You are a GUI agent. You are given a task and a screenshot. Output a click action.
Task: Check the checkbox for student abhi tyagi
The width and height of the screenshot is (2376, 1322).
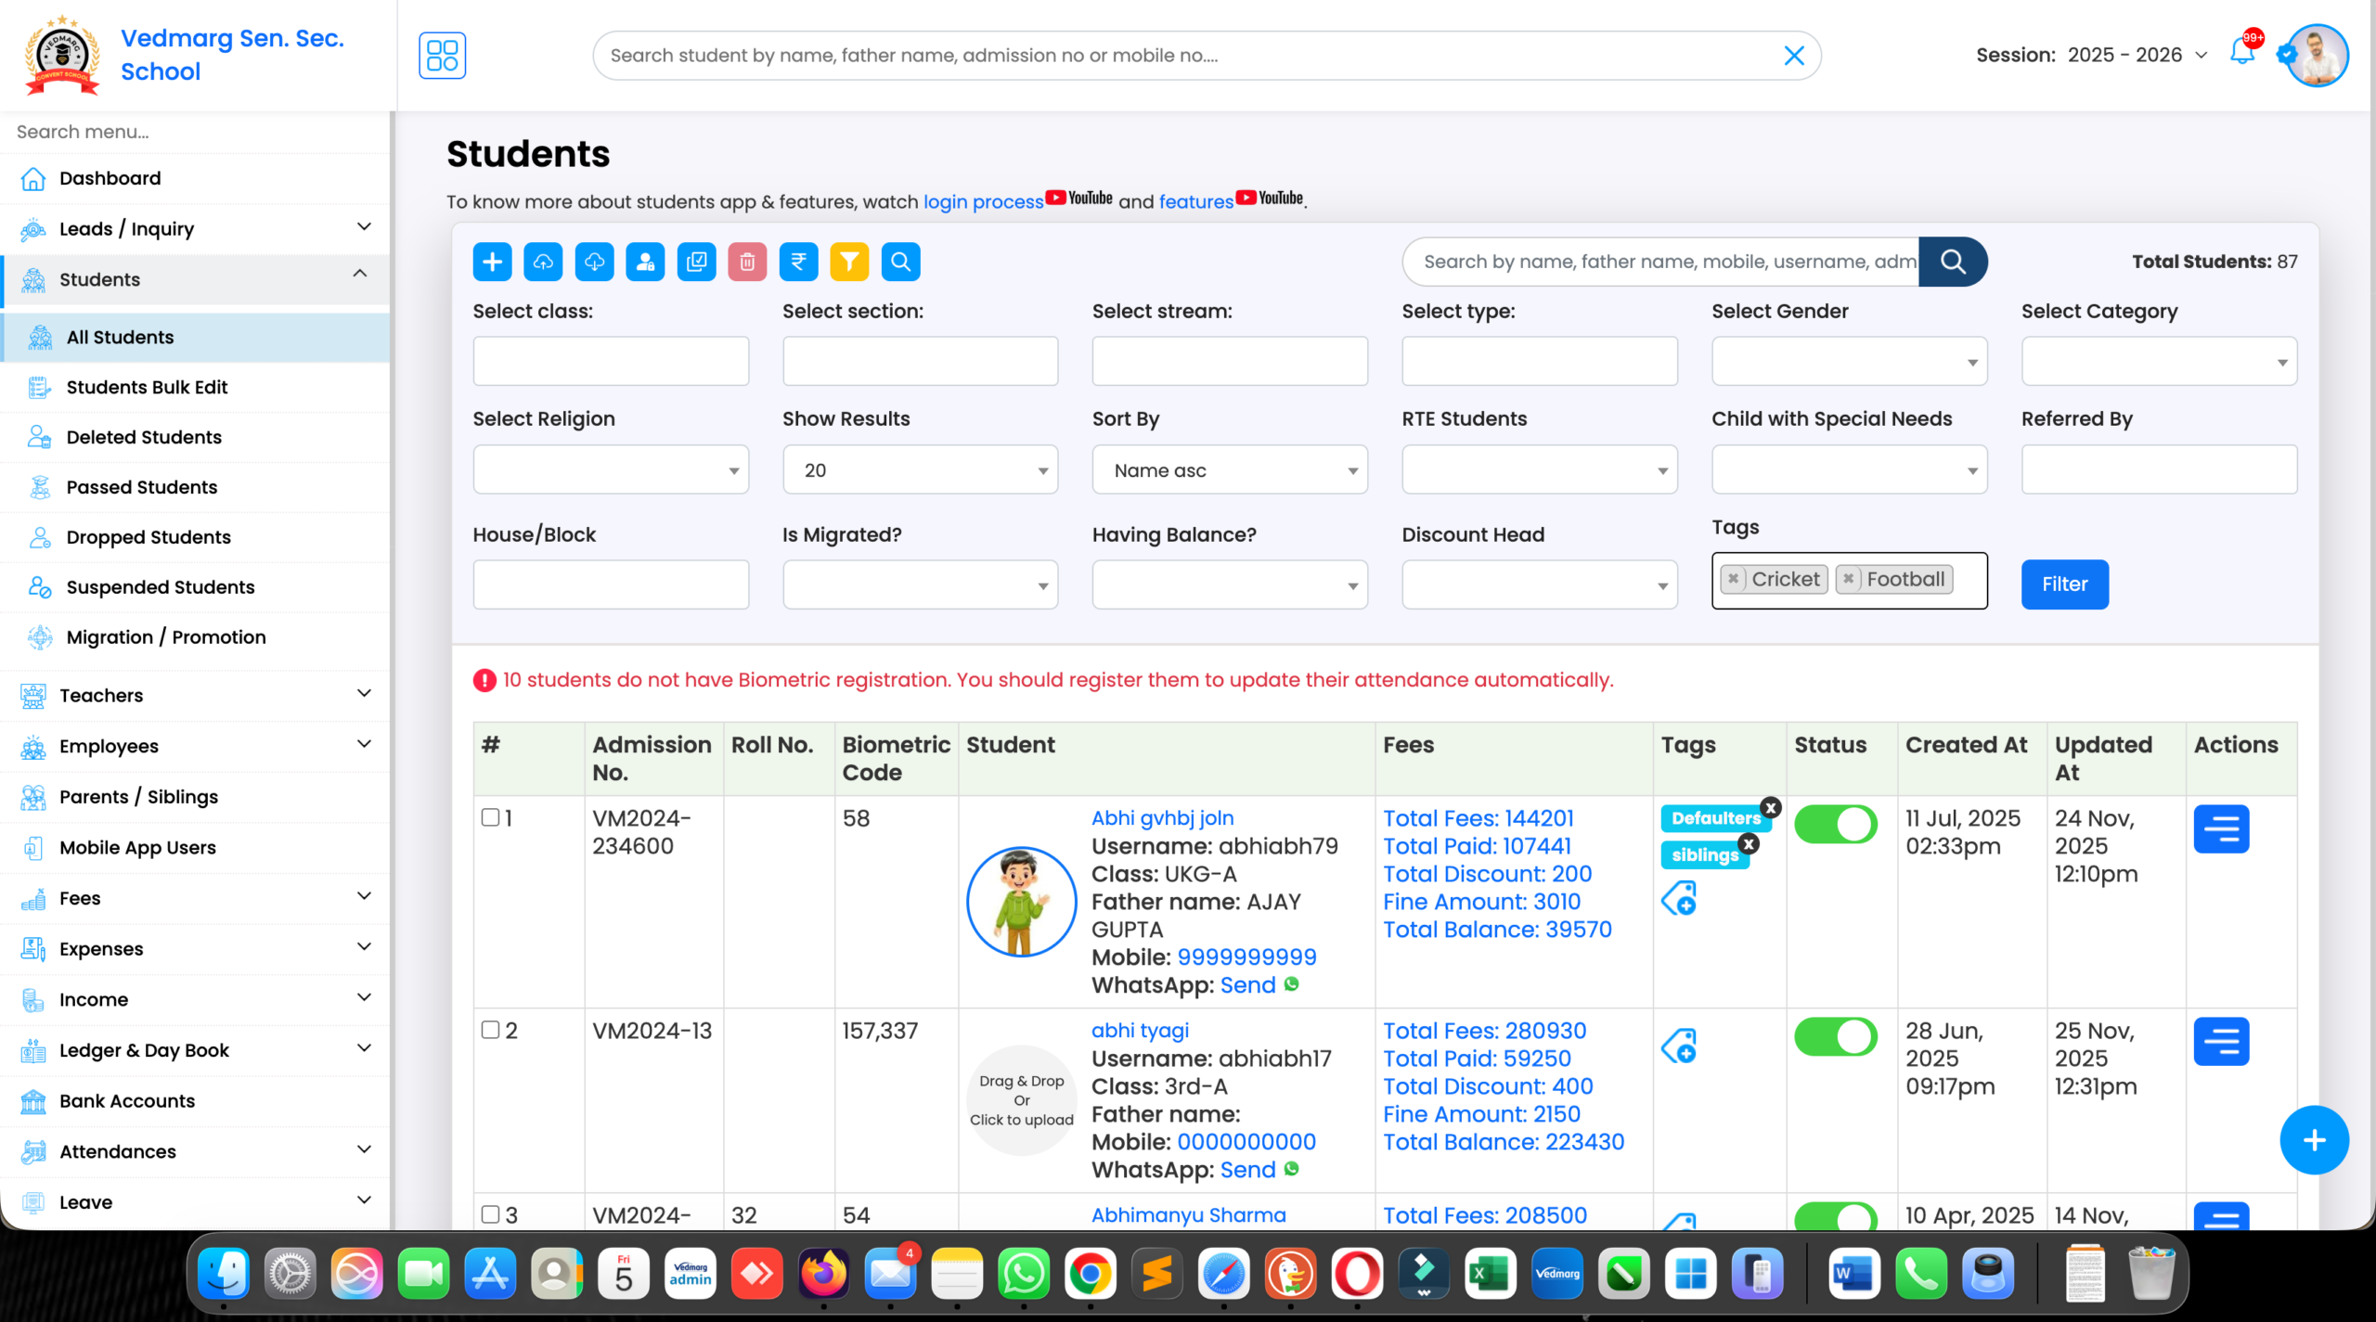[x=489, y=1030]
